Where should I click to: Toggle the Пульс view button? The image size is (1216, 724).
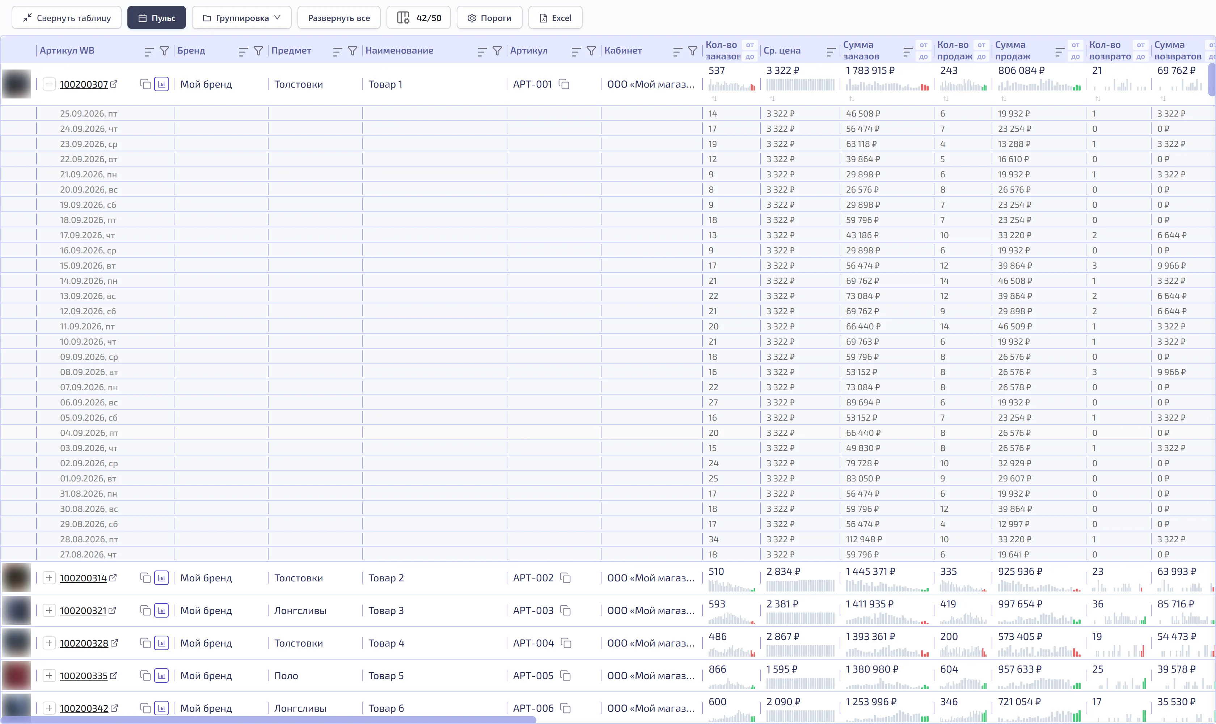pos(157,18)
